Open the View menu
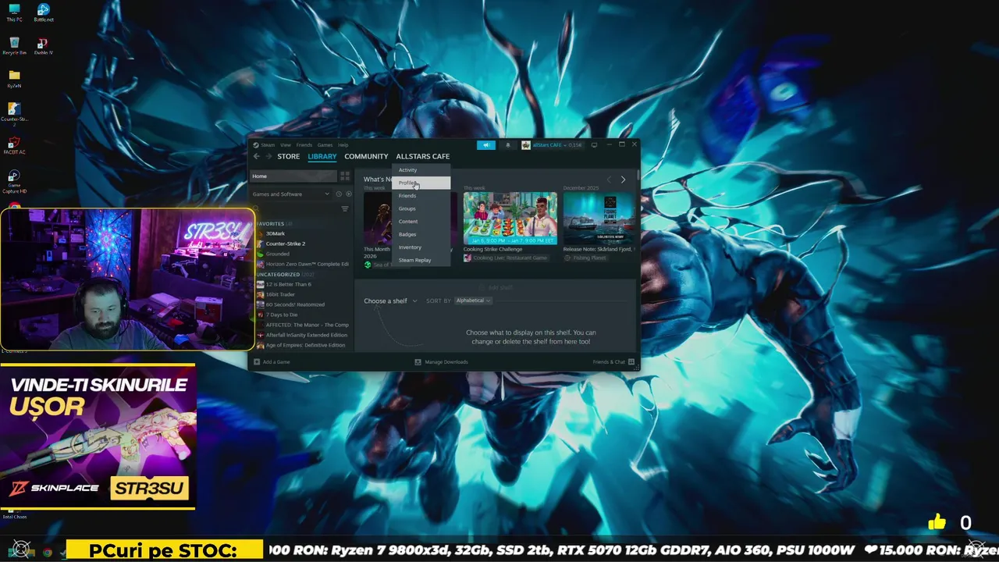Image resolution: width=999 pixels, height=562 pixels. click(286, 145)
